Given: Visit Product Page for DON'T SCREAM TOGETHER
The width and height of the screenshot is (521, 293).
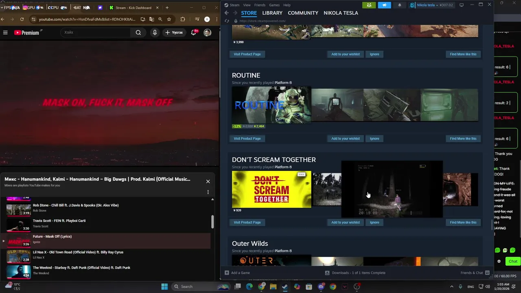Looking at the screenshot, I should click(247, 222).
